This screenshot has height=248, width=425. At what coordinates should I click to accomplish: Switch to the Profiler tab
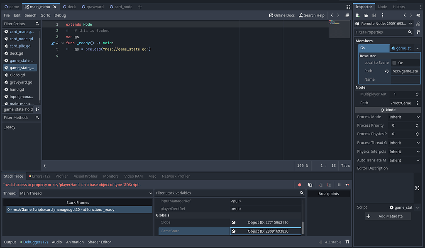(61, 176)
